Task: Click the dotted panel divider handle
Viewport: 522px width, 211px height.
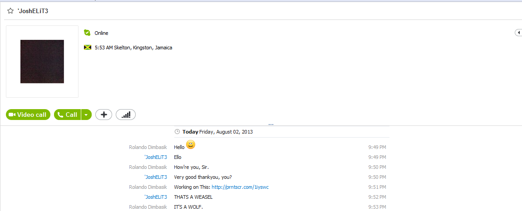Action: tap(271, 124)
